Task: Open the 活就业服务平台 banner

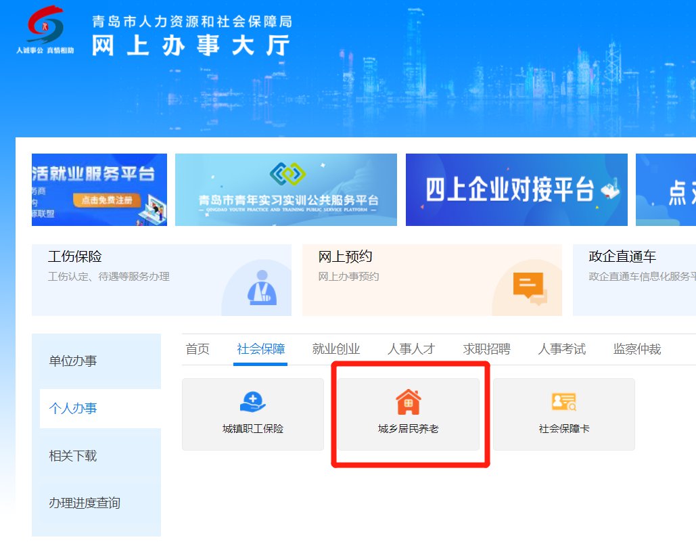Action: [x=99, y=189]
